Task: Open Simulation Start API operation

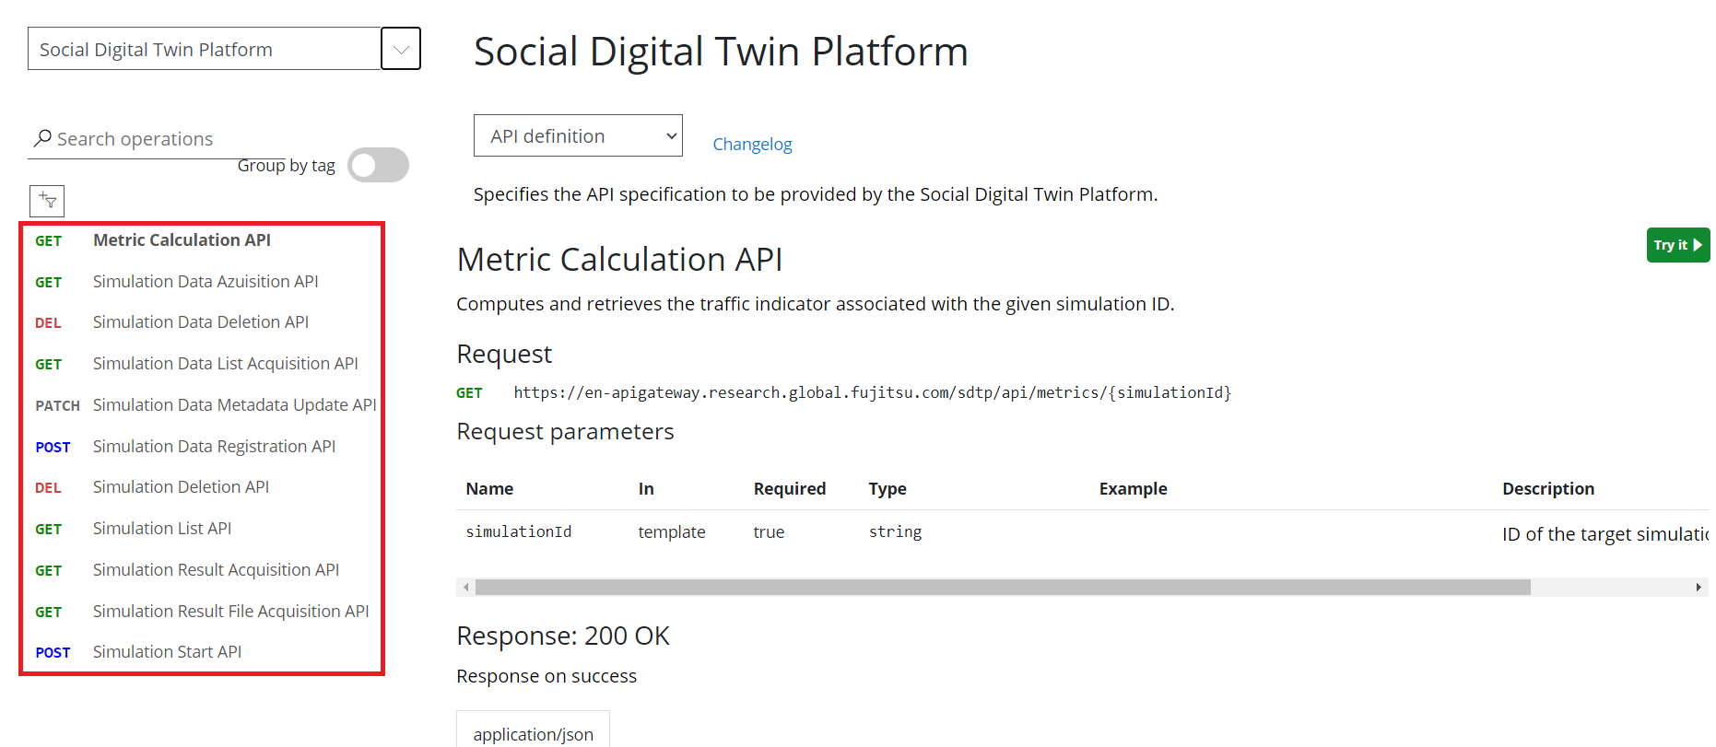Action: (x=167, y=652)
